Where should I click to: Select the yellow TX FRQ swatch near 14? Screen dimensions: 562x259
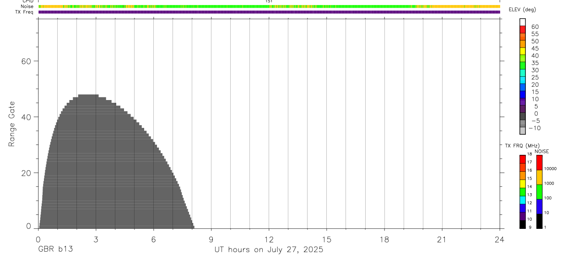click(x=523, y=184)
